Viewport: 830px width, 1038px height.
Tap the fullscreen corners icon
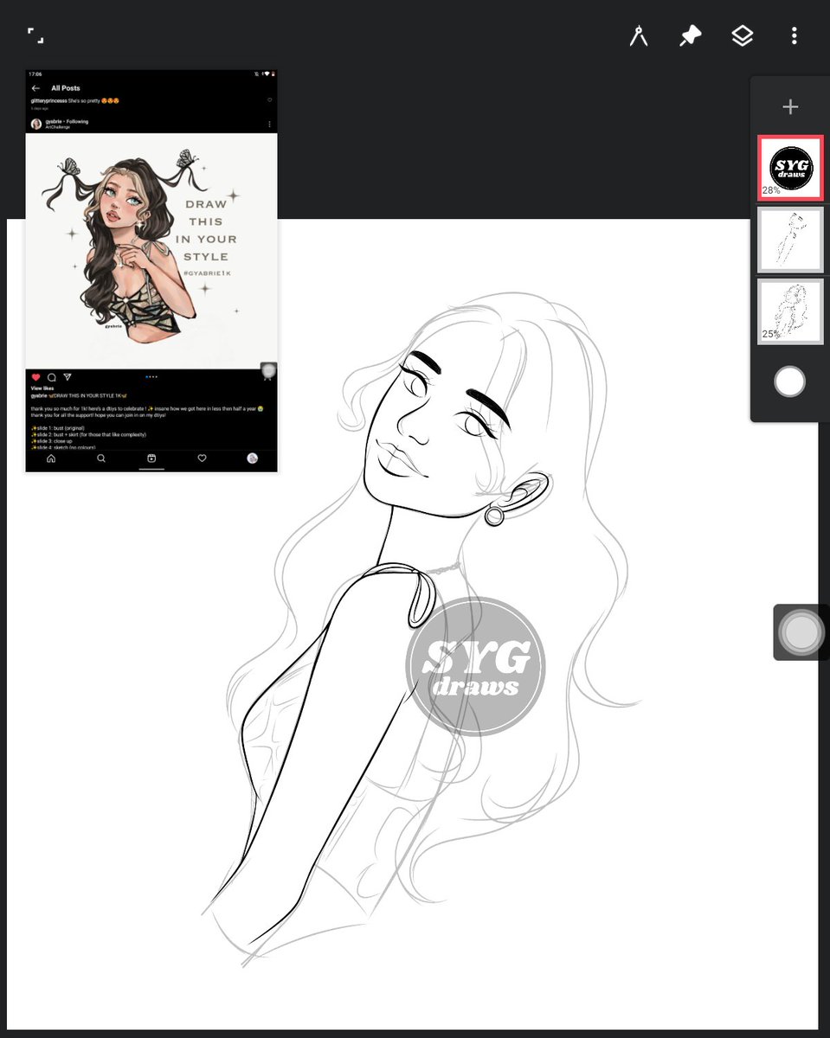pos(35,35)
